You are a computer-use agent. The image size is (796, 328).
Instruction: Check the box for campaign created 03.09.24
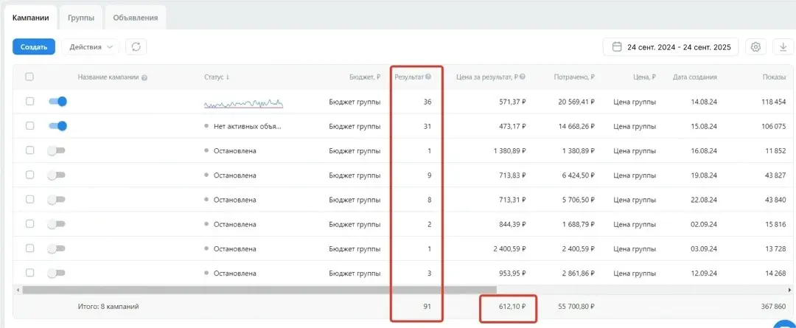click(x=29, y=248)
